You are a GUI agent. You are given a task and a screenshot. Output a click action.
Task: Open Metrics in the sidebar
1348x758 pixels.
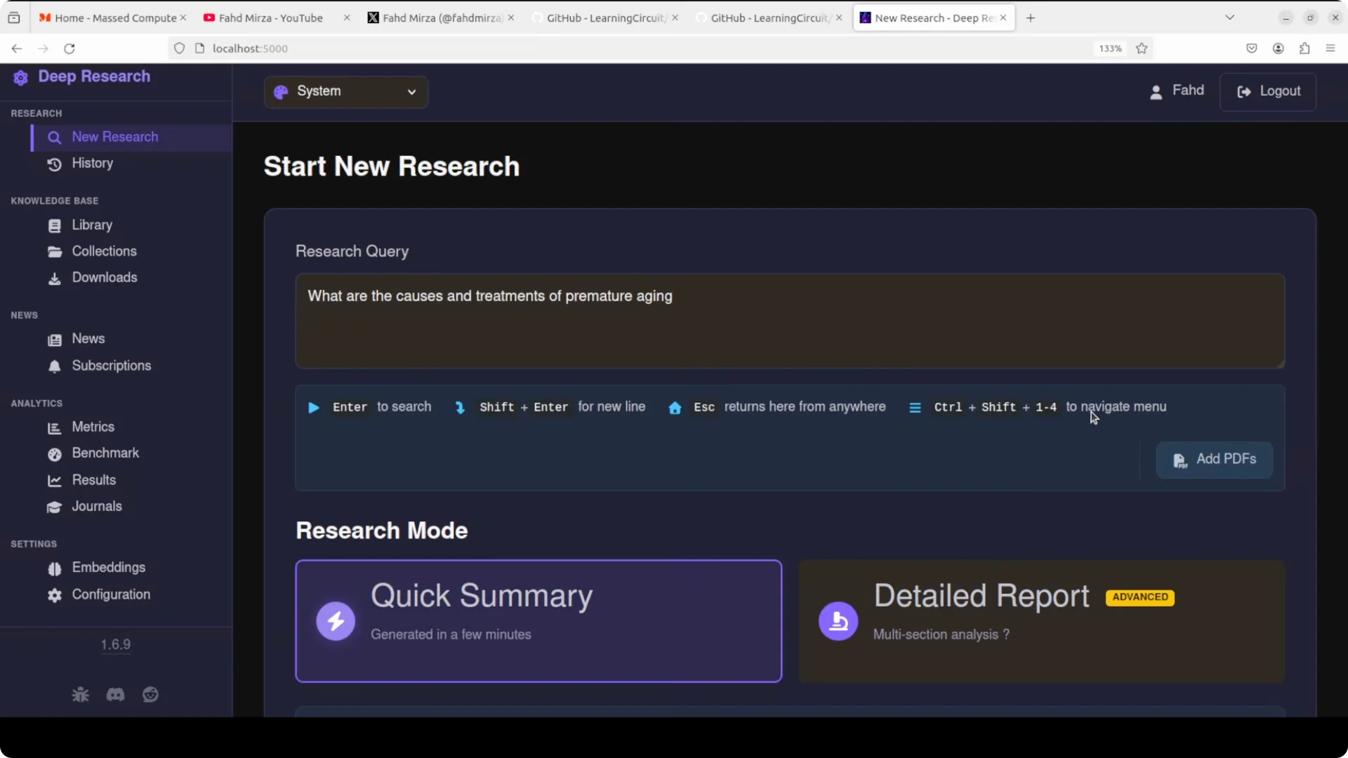(x=131, y=427)
